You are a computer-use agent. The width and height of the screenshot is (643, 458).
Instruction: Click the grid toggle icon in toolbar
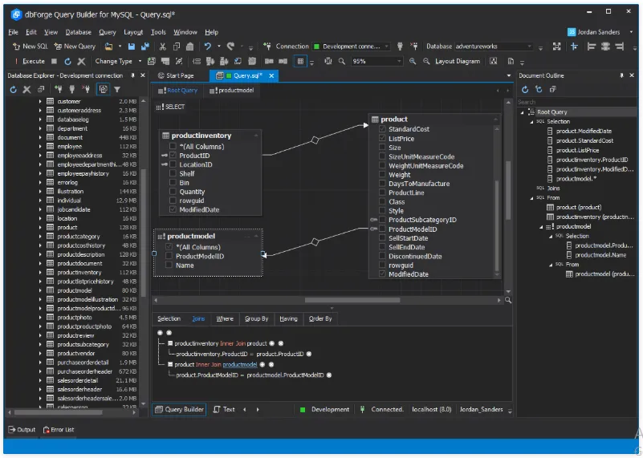300,61
